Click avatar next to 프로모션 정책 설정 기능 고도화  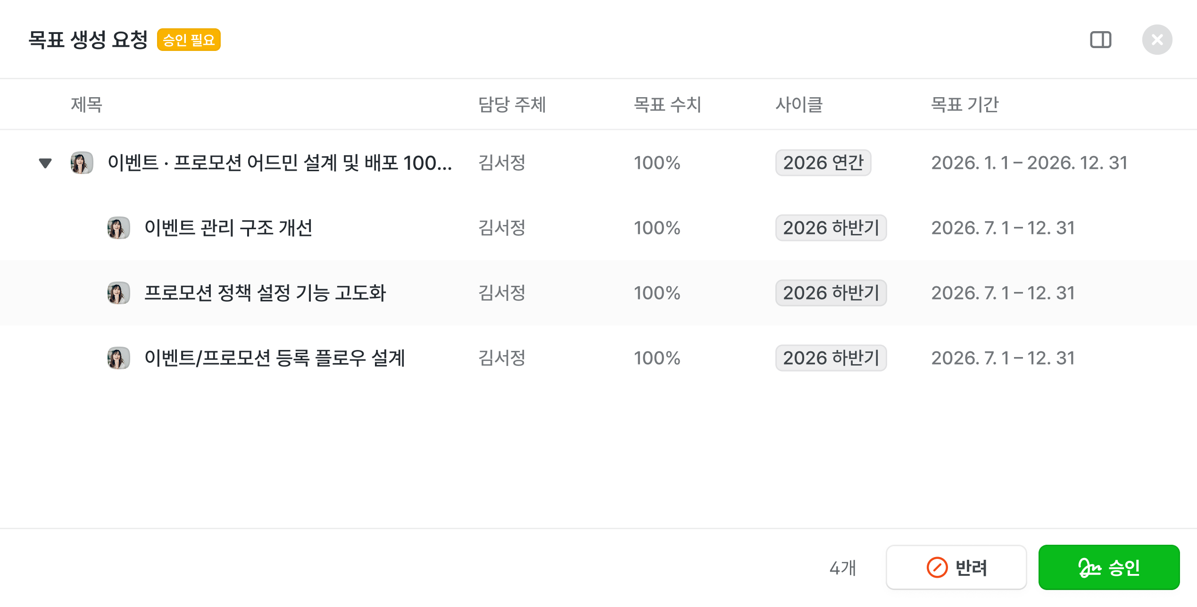tap(118, 293)
